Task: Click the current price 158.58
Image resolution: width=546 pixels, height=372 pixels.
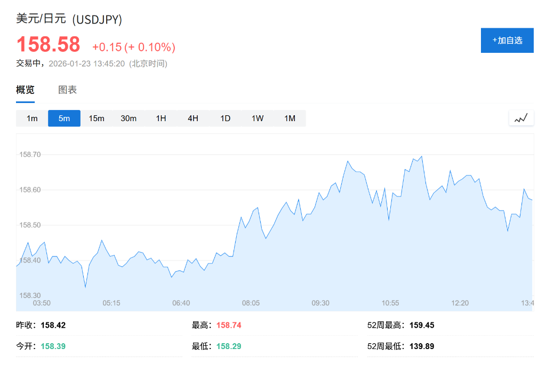Action: (x=49, y=44)
